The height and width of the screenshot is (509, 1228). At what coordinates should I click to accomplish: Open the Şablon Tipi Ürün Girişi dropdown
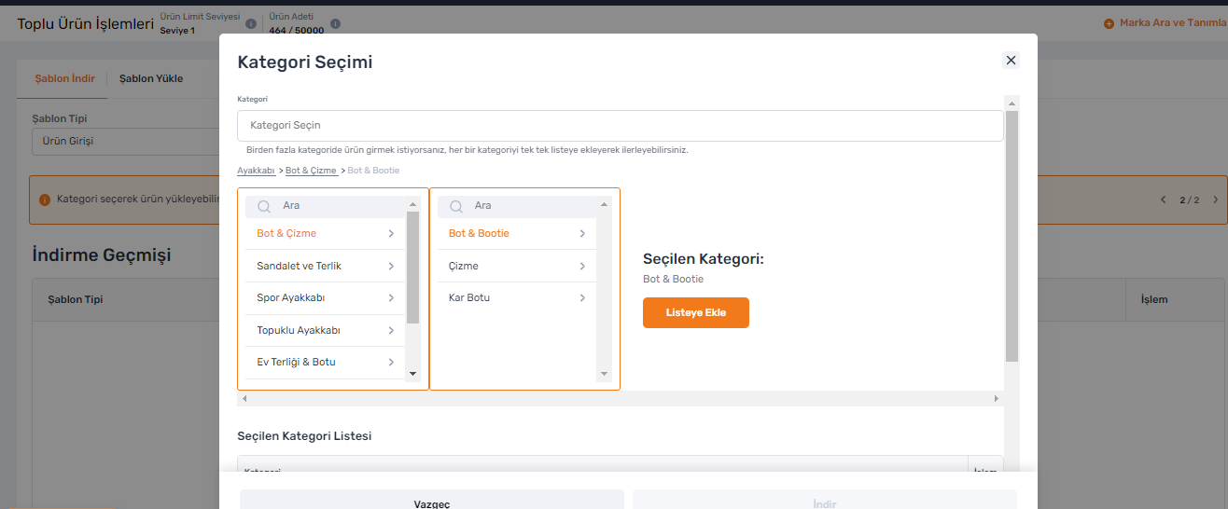pos(125,142)
